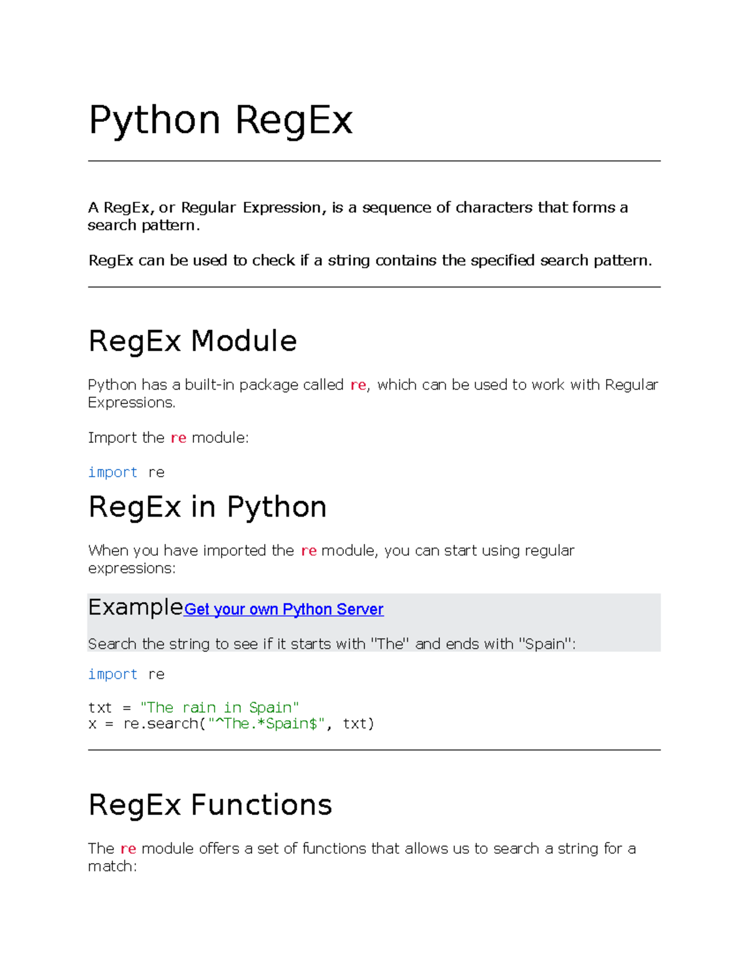Click red re in 'imported the re module'
The image size is (749, 970).
coord(309,551)
